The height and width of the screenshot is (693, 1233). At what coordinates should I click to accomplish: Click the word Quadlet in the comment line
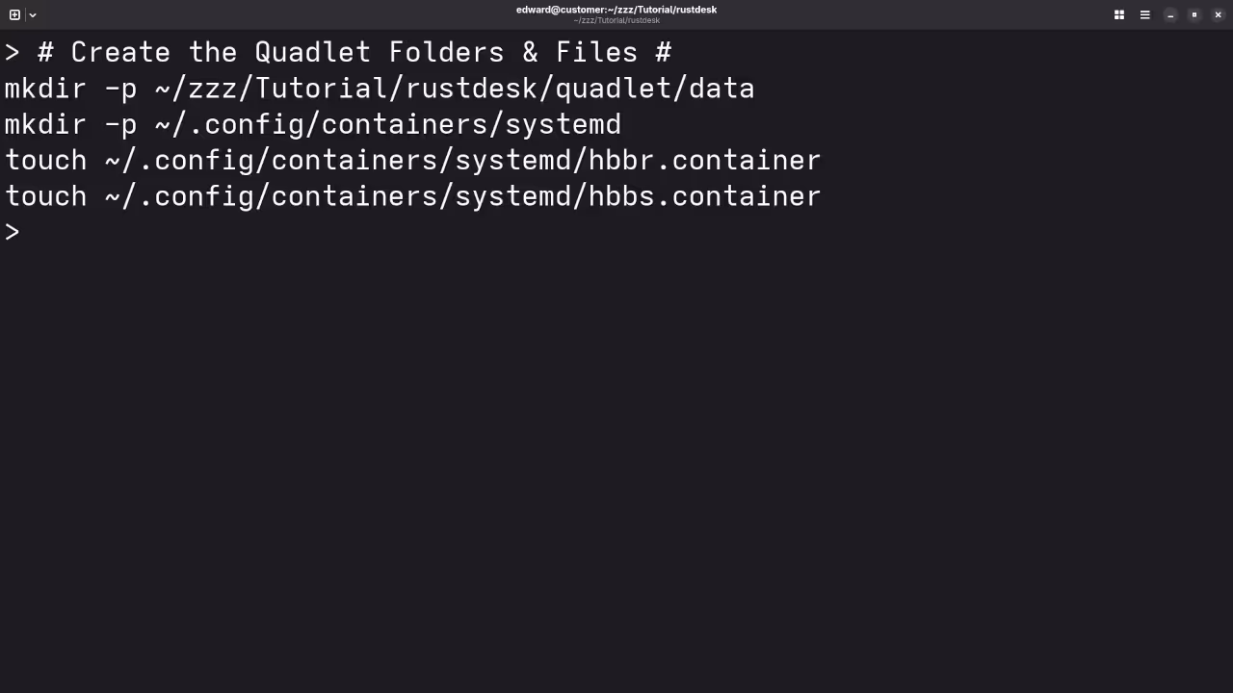pyautogui.click(x=312, y=52)
